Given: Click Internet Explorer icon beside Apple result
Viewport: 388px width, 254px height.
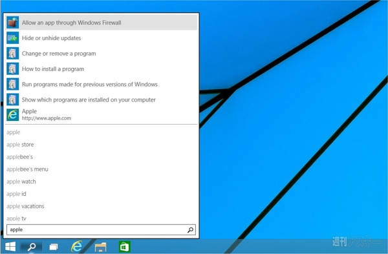Looking at the screenshot, I should tap(13, 115).
